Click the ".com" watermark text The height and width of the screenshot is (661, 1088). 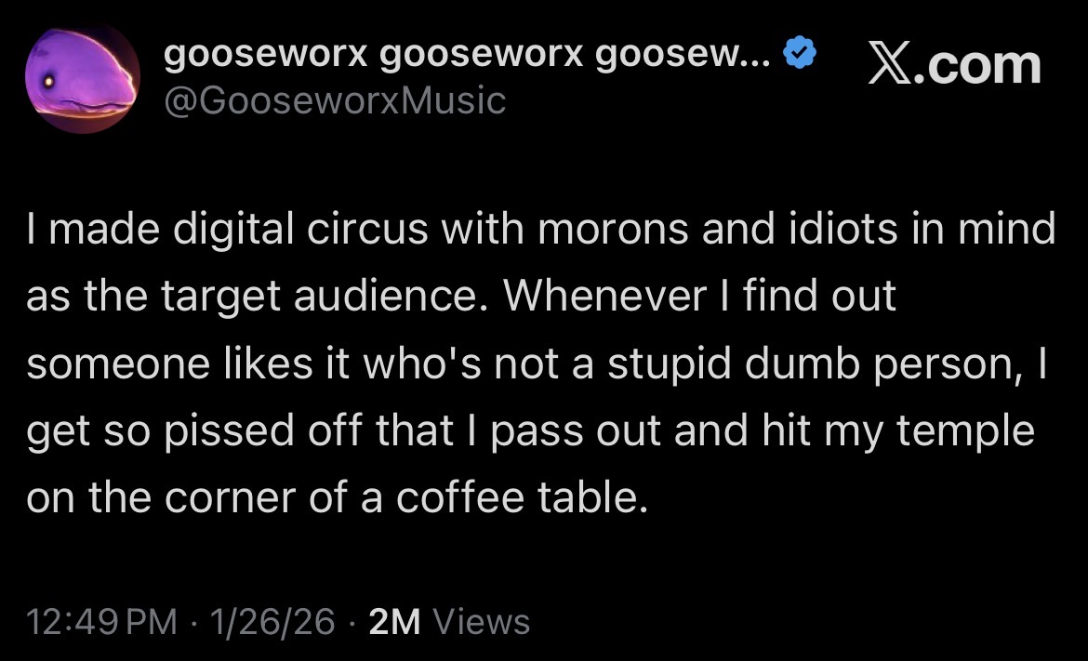click(x=977, y=67)
